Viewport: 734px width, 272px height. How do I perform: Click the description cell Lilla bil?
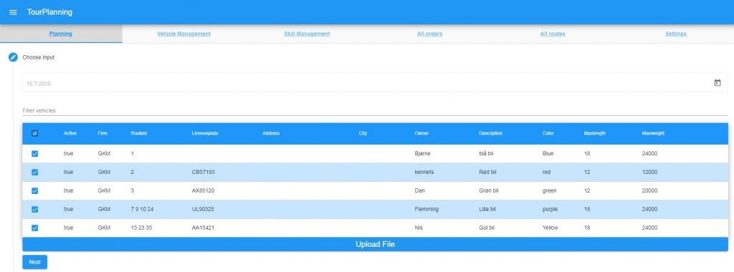coord(487,210)
